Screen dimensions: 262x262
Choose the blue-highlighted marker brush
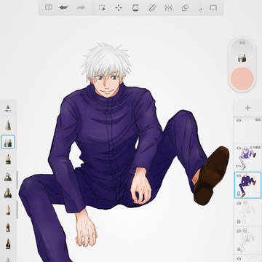pyautogui.click(x=8, y=142)
